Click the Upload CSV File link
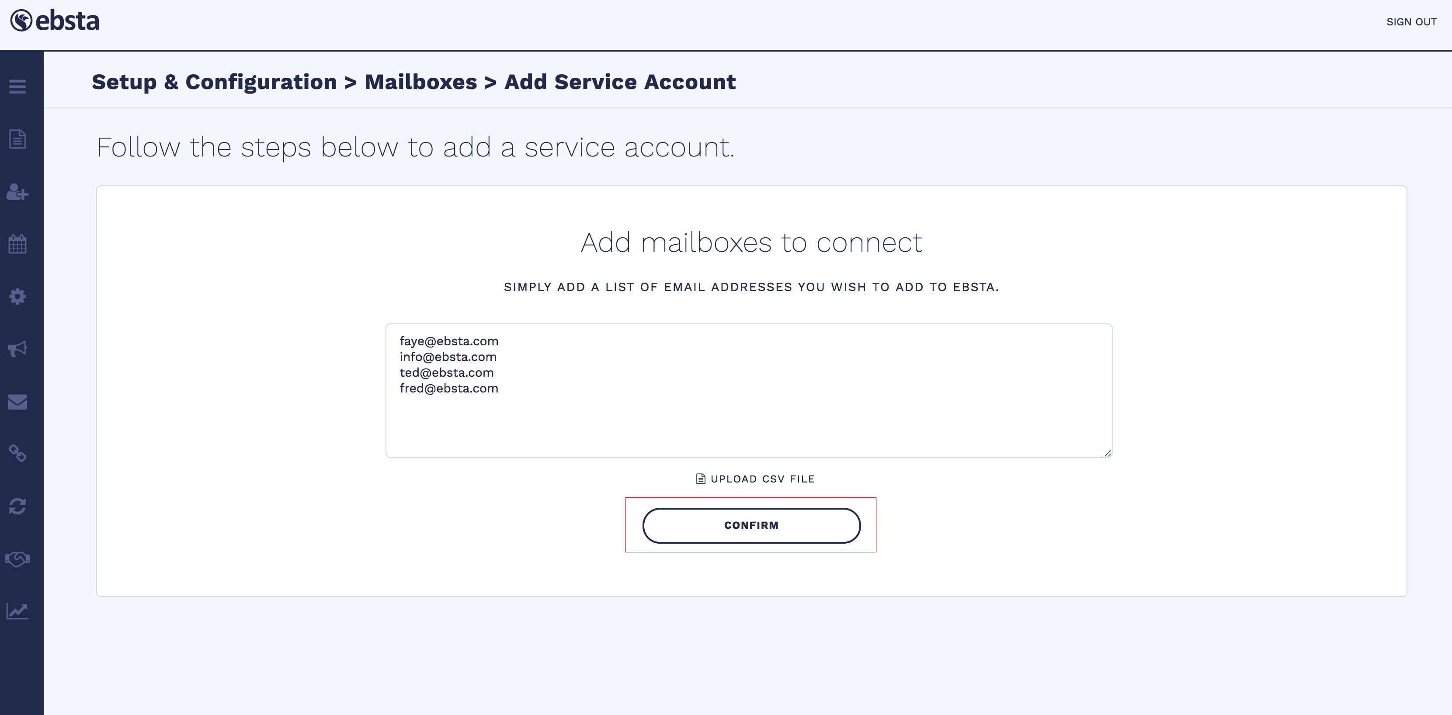This screenshot has width=1452, height=715. (x=755, y=479)
